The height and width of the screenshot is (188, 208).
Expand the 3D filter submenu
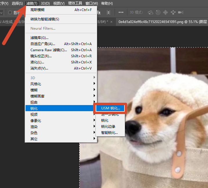tap(61, 78)
